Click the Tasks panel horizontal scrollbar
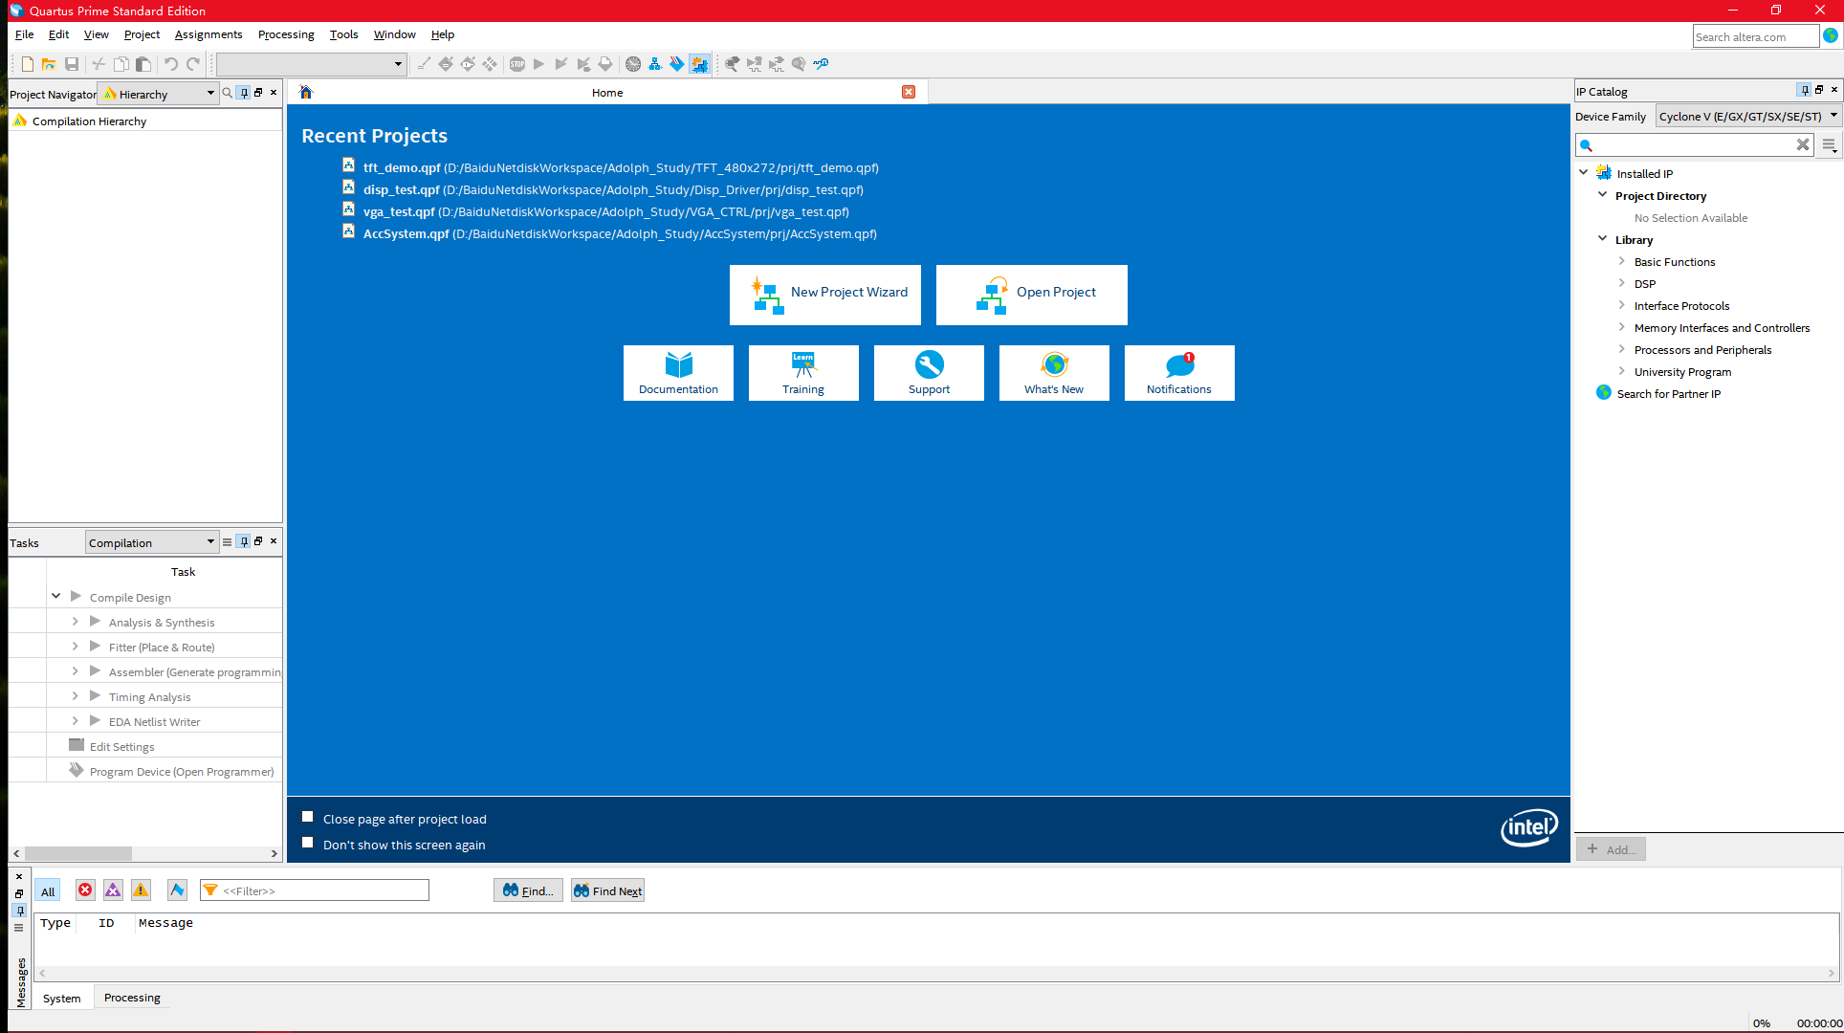Image resolution: width=1844 pixels, height=1033 pixels. pyautogui.click(x=78, y=853)
